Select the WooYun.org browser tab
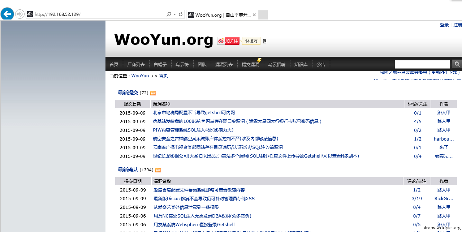Image resolution: width=462 pixels, height=232 pixels. (x=222, y=15)
